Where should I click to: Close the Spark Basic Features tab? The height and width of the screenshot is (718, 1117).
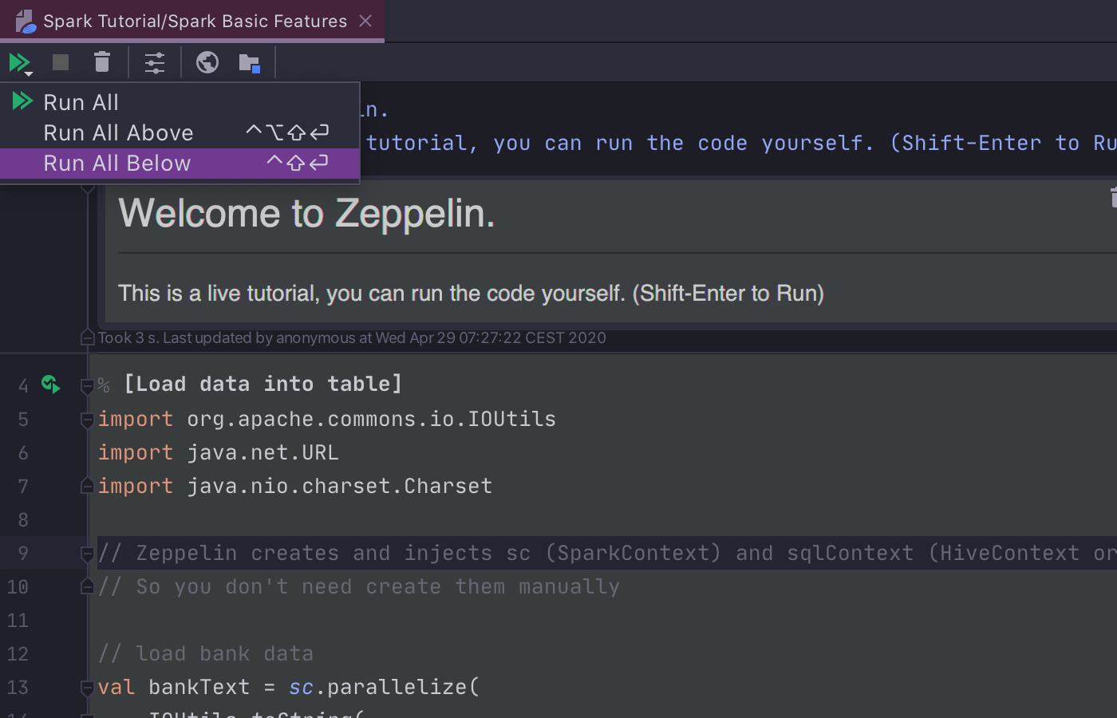(365, 21)
